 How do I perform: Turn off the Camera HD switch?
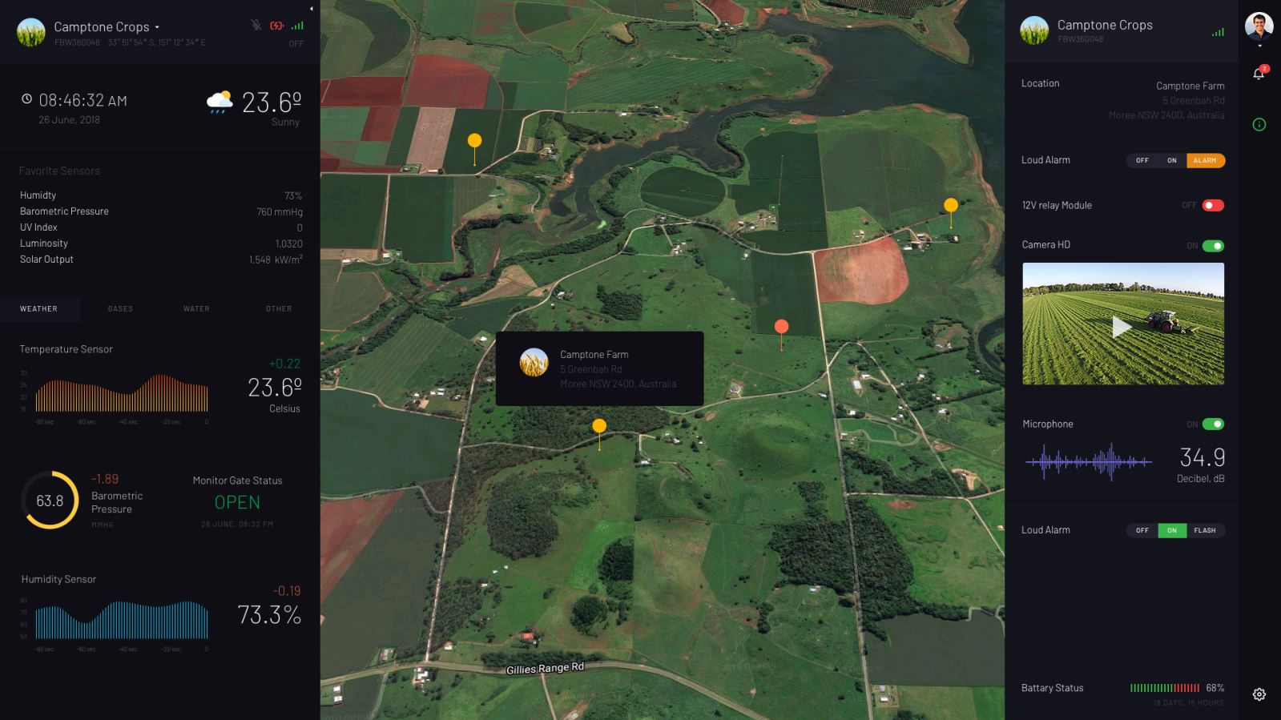(1213, 246)
